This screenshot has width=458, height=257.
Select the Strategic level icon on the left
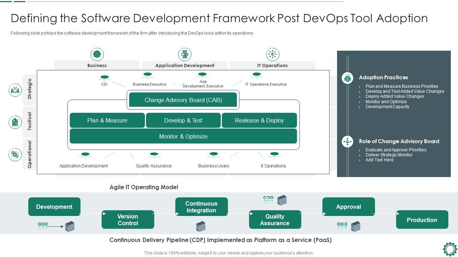(x=15, y=90)
